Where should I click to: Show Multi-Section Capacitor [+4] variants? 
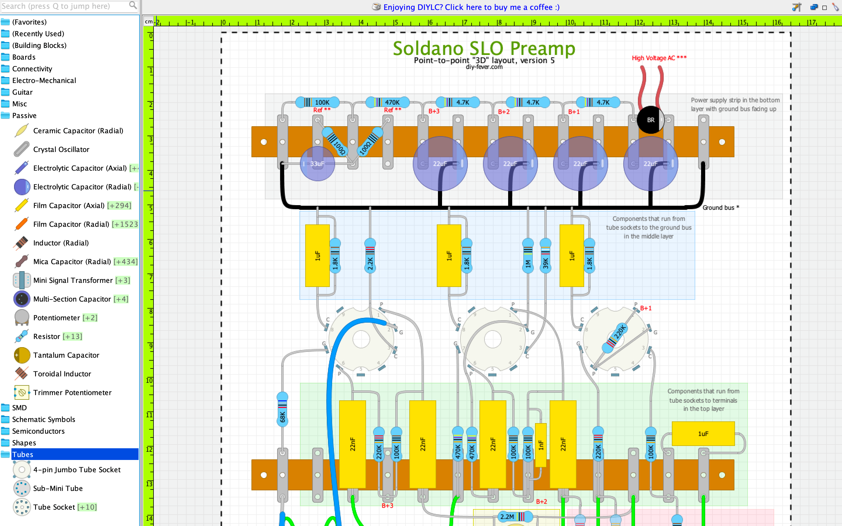click(x=121, y=299)
